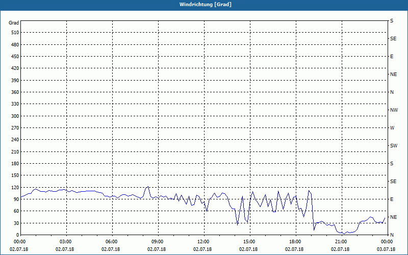Click the 240 y-axis value
Viewport: 408px width, 255px height.
[x=15, y=140]
